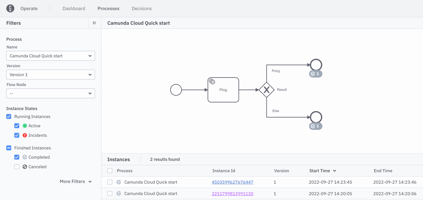The image size is (423, 200).
Task: Click the Pong end event circle
Action: coord(316,65)
